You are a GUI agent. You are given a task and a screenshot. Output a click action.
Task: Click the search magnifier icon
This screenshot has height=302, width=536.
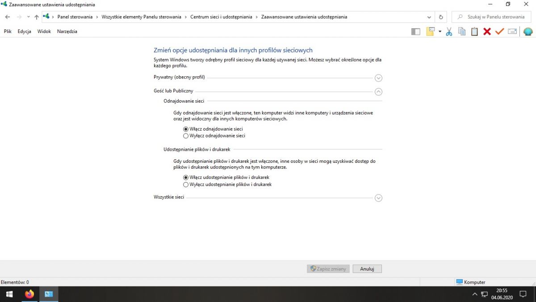(460, 17)
